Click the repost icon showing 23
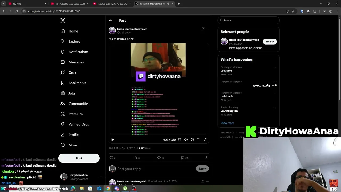341x192 pixels. click(x=135, y=158)
